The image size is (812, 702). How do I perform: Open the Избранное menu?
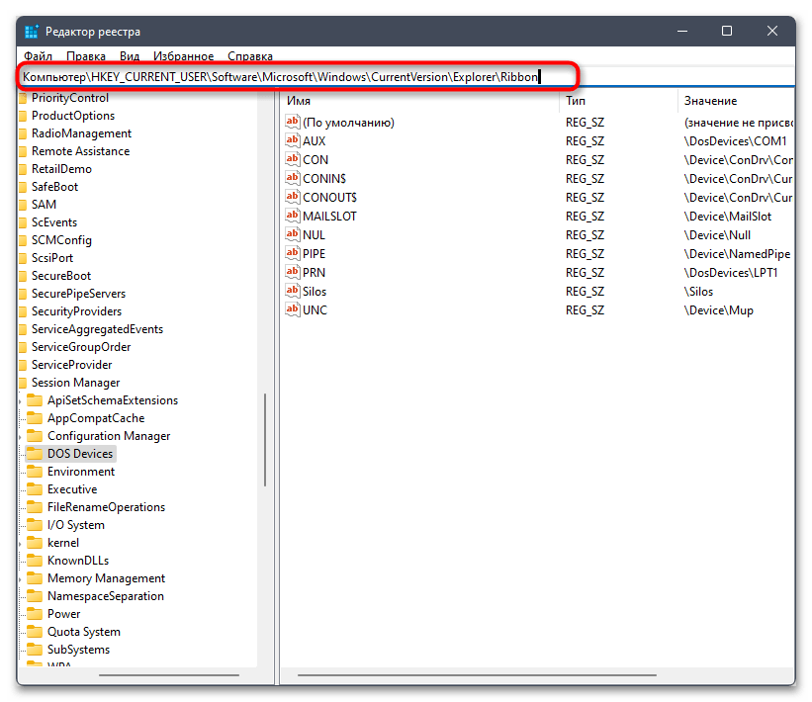click(183, 56)
